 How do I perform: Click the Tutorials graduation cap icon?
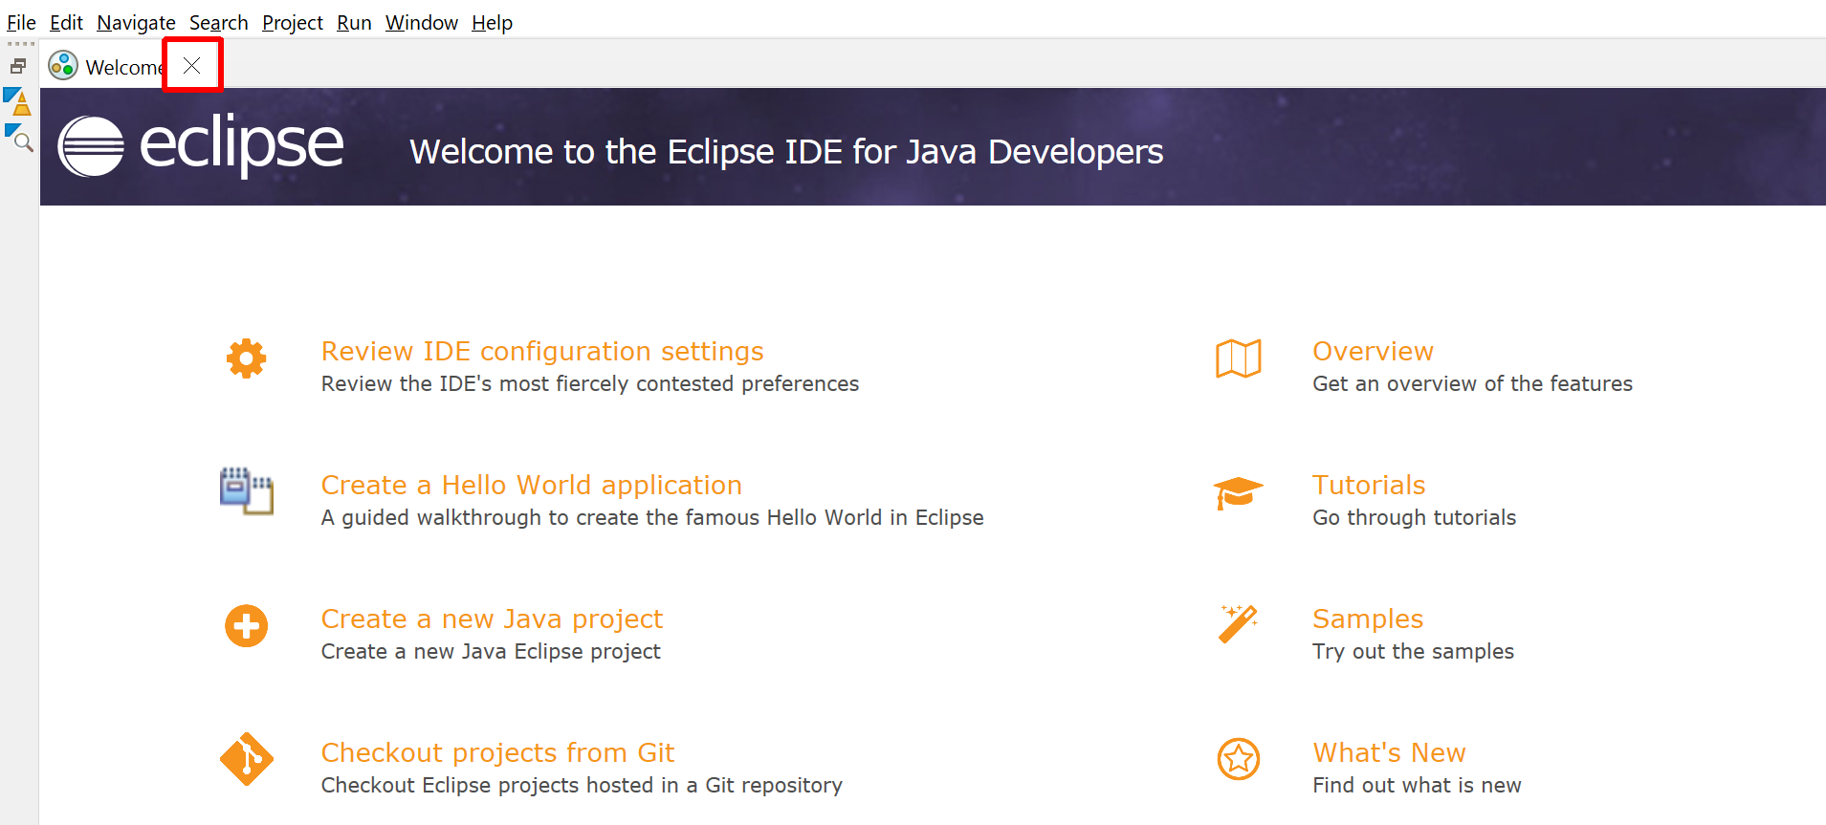coord(1239,492)
